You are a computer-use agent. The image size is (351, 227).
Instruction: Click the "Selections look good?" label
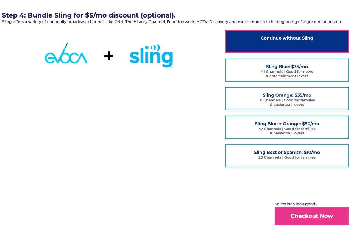pyautogui.click(x=296, y=204)
